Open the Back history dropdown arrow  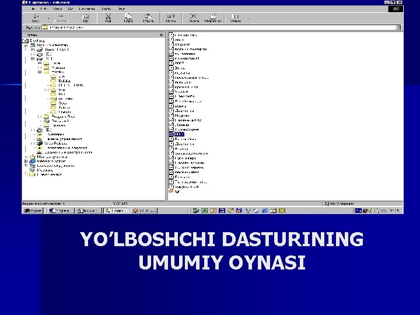pos(48,18)
